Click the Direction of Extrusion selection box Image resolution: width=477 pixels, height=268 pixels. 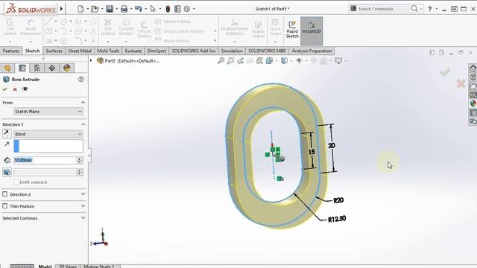click(x=48, y=146)
